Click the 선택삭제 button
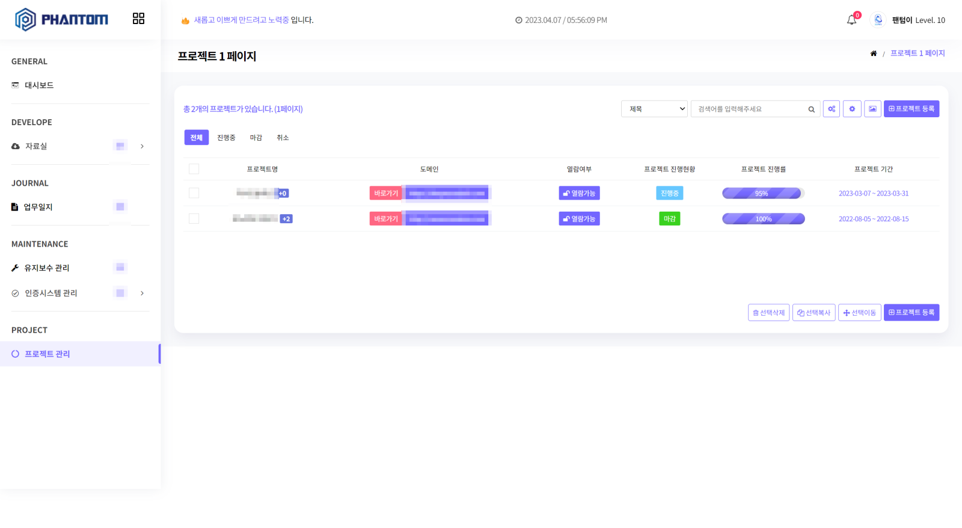Image resolution: width=962 pixels, height=528 pixels. click(768, 313)
